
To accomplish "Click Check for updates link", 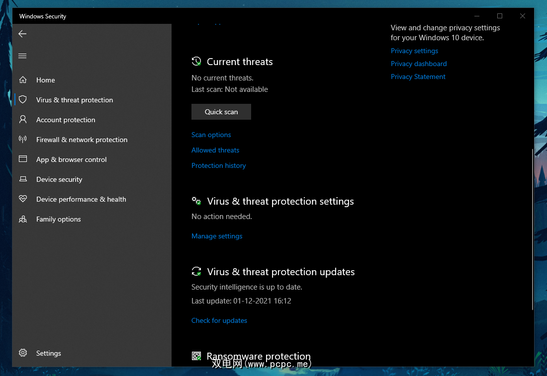I will [x=219, y=320].
